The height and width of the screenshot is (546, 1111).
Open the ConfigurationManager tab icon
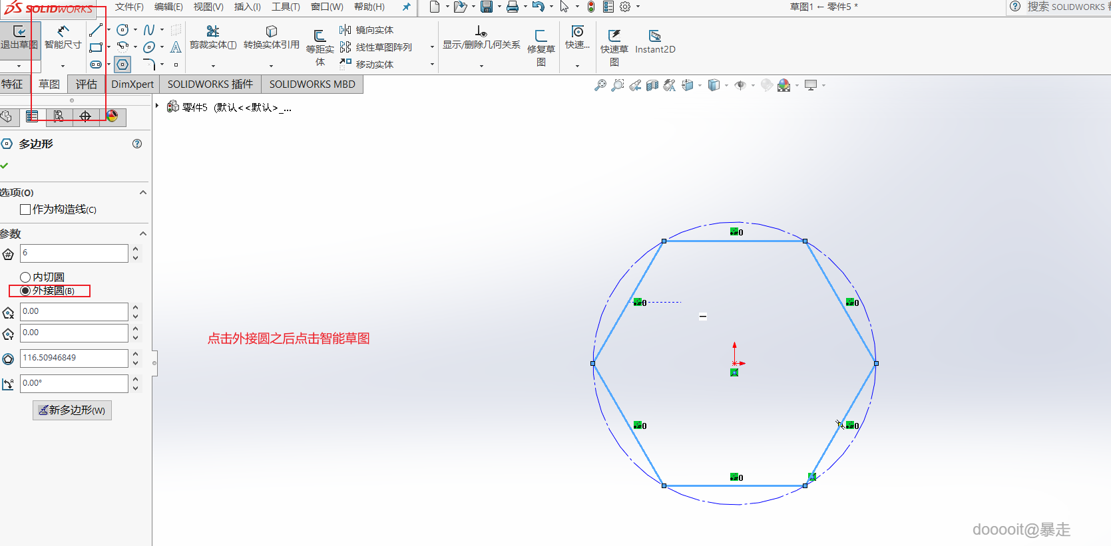tap(59, 116)
